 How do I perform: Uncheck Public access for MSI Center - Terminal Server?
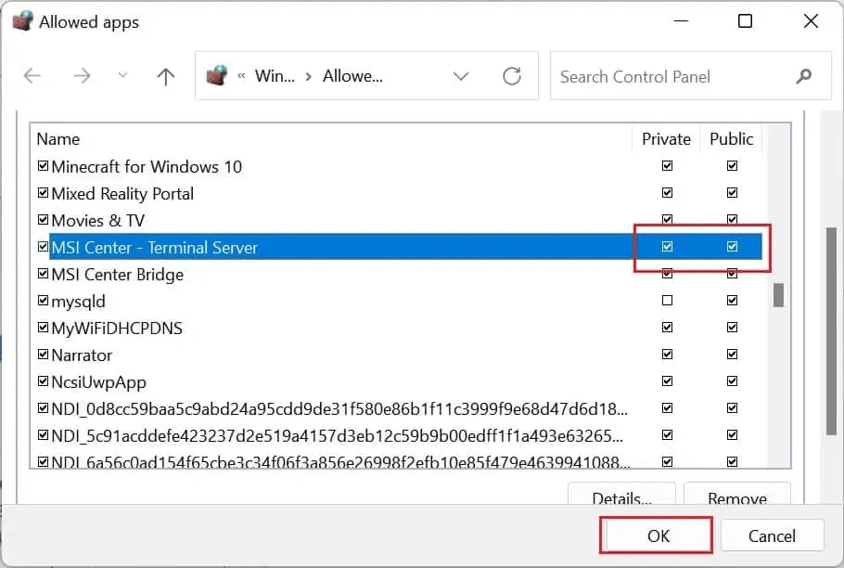coord(732,246)
